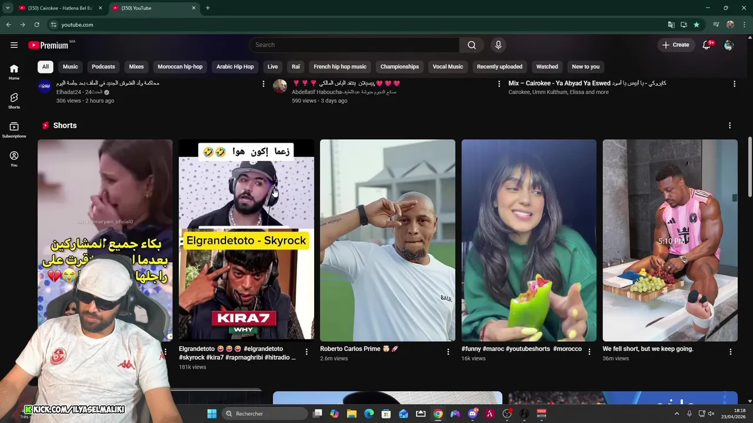The image size is (753, 423).
Task: Open options for We fell short short
Action: pos(730,352)
